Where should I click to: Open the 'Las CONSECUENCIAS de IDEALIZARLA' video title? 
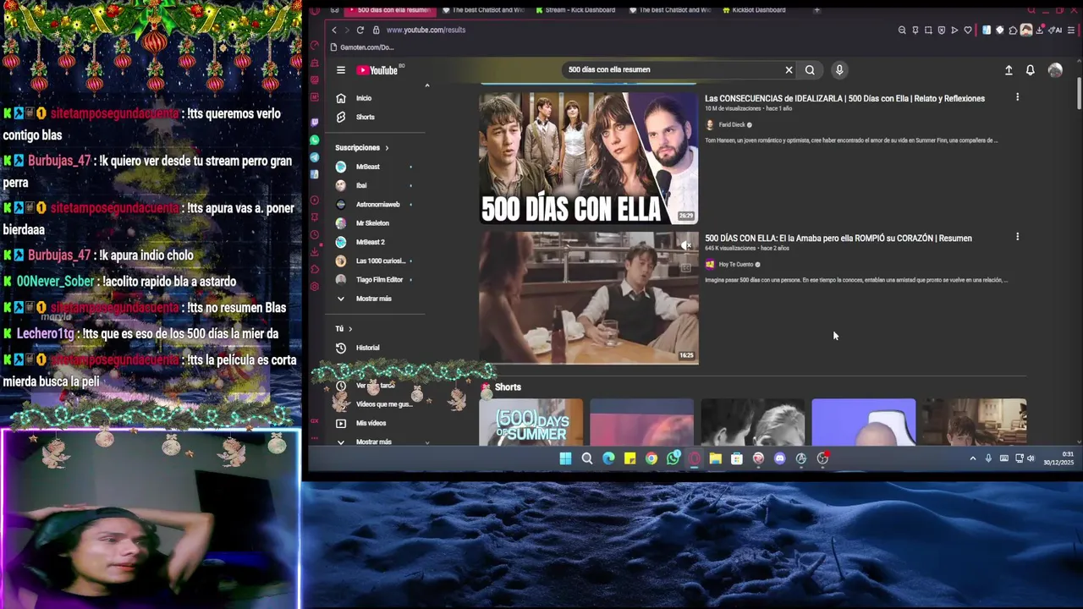pyautogui.click(x=844, y=99)
